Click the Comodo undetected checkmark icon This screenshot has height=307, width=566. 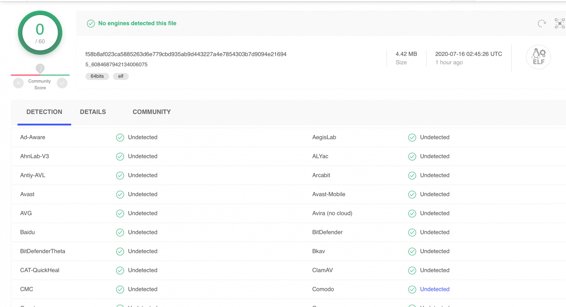412,289
